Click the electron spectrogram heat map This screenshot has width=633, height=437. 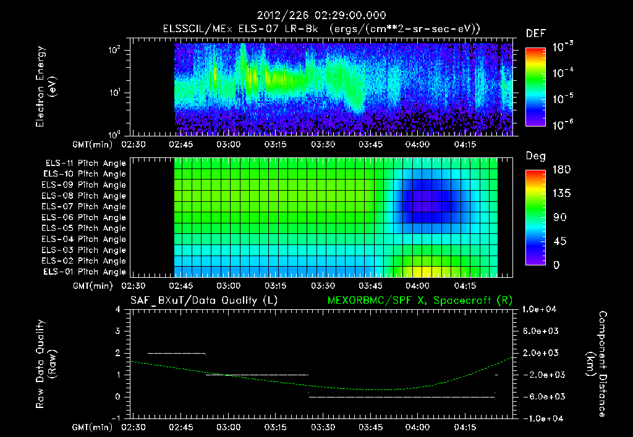click(344, 89)
